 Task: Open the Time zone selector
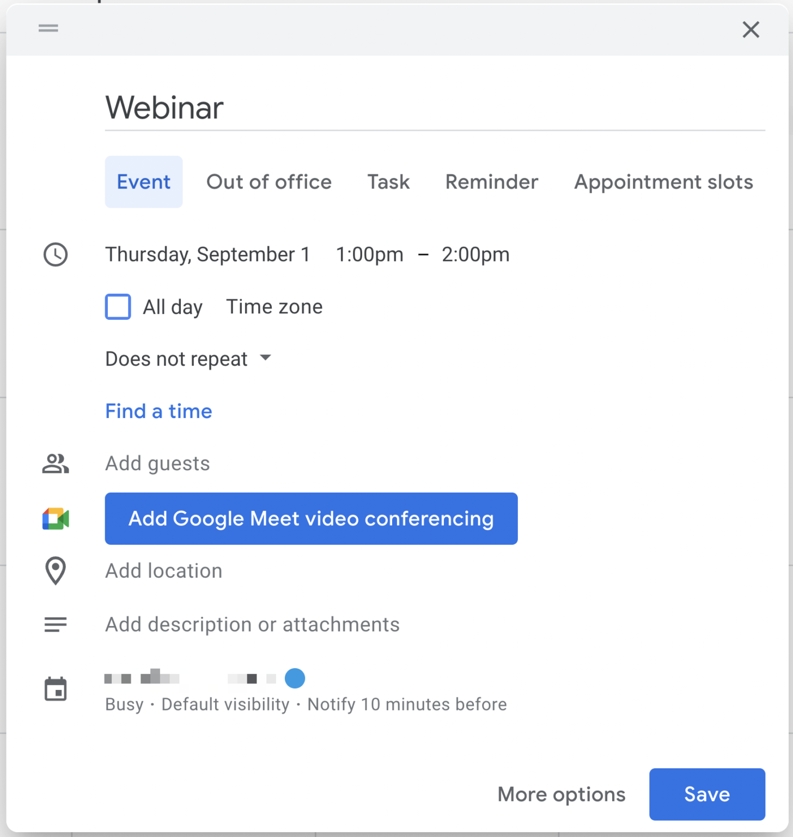coord(274,307)
